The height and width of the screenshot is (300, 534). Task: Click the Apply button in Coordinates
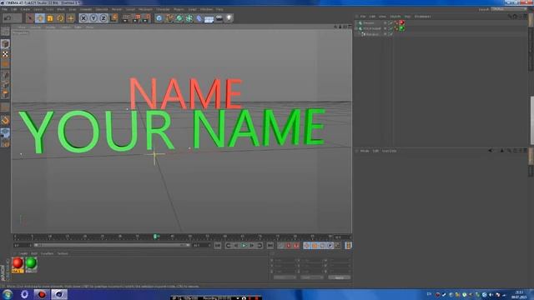coord(340,277)
